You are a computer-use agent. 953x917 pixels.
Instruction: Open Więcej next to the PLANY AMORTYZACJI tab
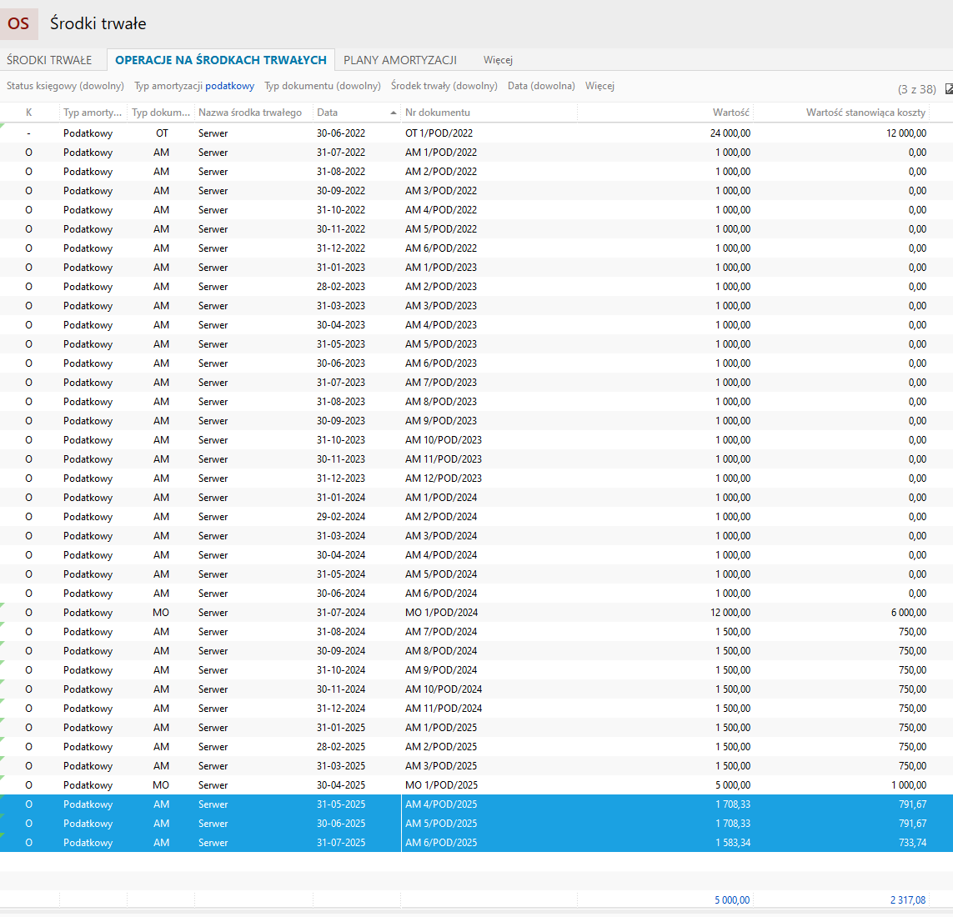coord(498,60)
